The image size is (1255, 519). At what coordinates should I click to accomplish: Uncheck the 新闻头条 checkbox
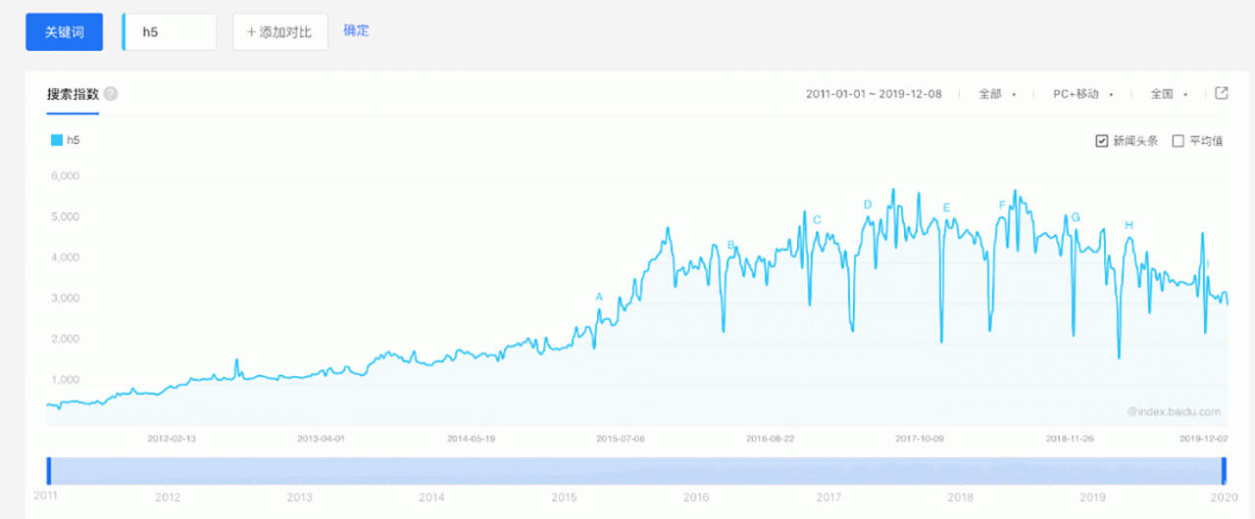click(1101, 141)
